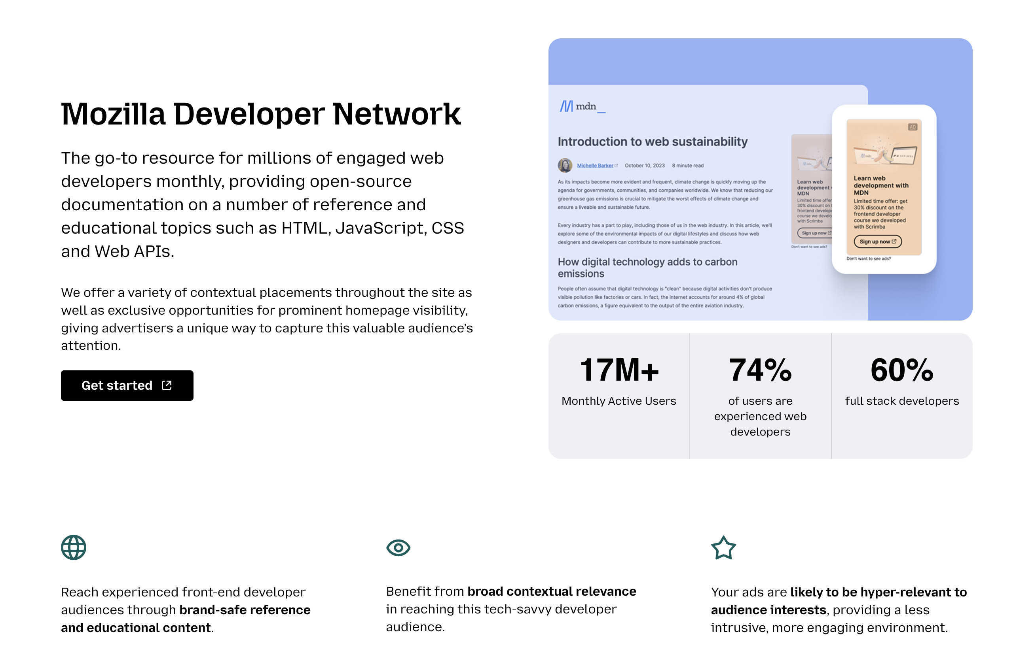
Task: Click the Mozilla Developer Network heading
Action: [x=260, y=114]
